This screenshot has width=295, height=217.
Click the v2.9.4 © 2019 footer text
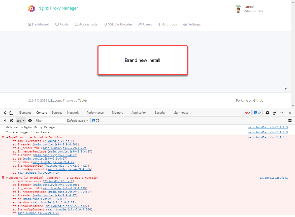[x=37, y=101]
